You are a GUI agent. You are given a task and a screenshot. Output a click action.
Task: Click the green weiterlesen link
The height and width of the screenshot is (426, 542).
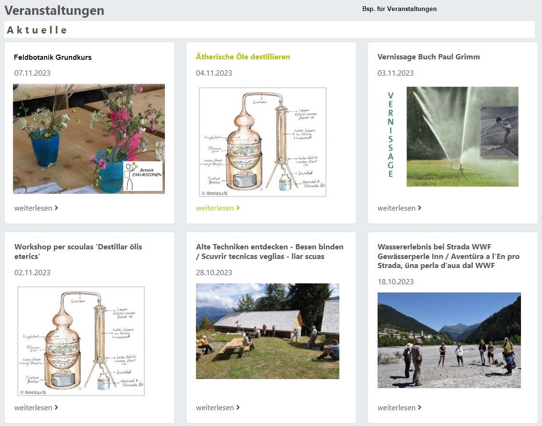coord(217,208)
